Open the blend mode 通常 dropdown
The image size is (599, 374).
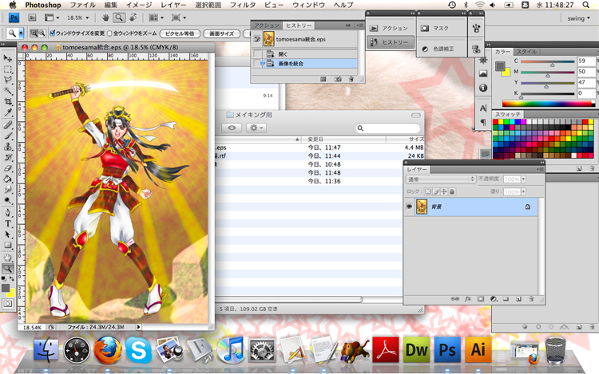tap(440, 179)
